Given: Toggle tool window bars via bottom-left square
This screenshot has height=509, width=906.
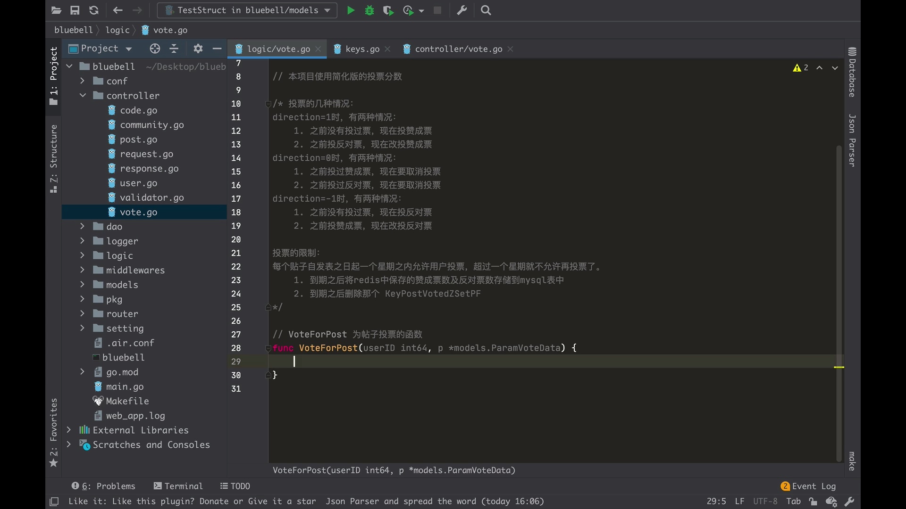Looking at the screenshot, I should click(x=54, y=501).
